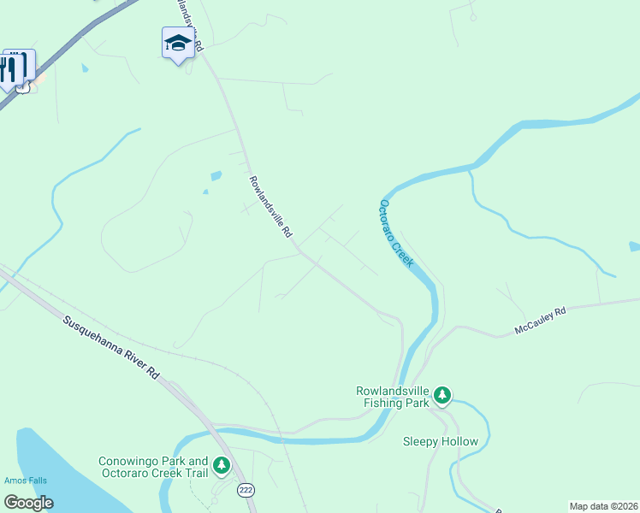This screenshot has height=513, width=640.
Task: Click the central Rowlandsville Rd label
Action: [x=270, y=207]
